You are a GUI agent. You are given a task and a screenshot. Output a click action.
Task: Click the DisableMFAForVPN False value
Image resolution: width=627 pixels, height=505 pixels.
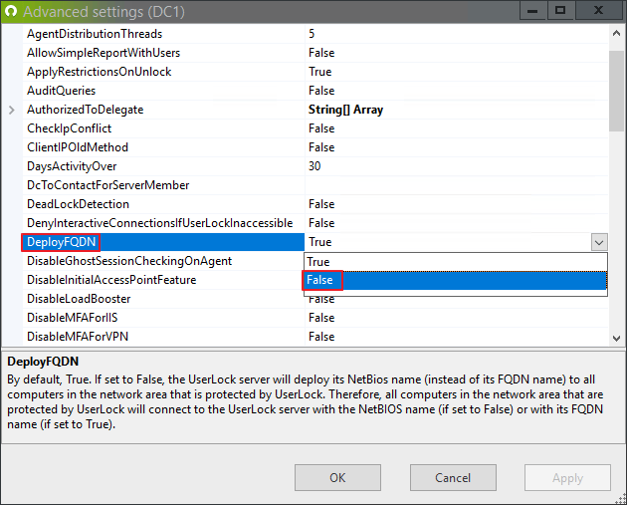coord(321,337)
